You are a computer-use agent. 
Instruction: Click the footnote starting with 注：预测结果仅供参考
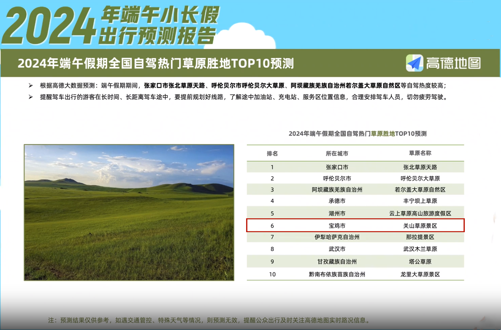(x=210, y=320)
